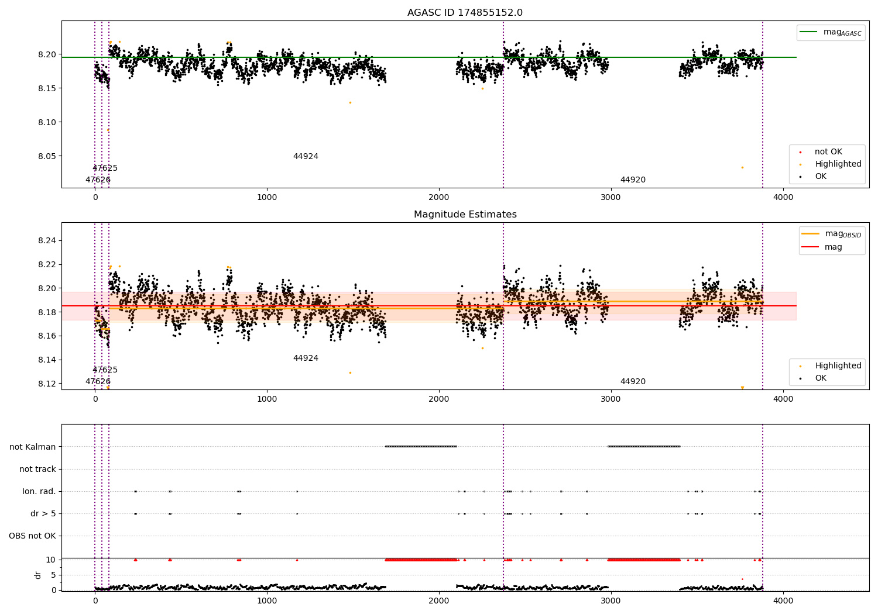Click the 4000 x-tick under the bottom plot
Screen dimensions: 878x614
(783, 601)
